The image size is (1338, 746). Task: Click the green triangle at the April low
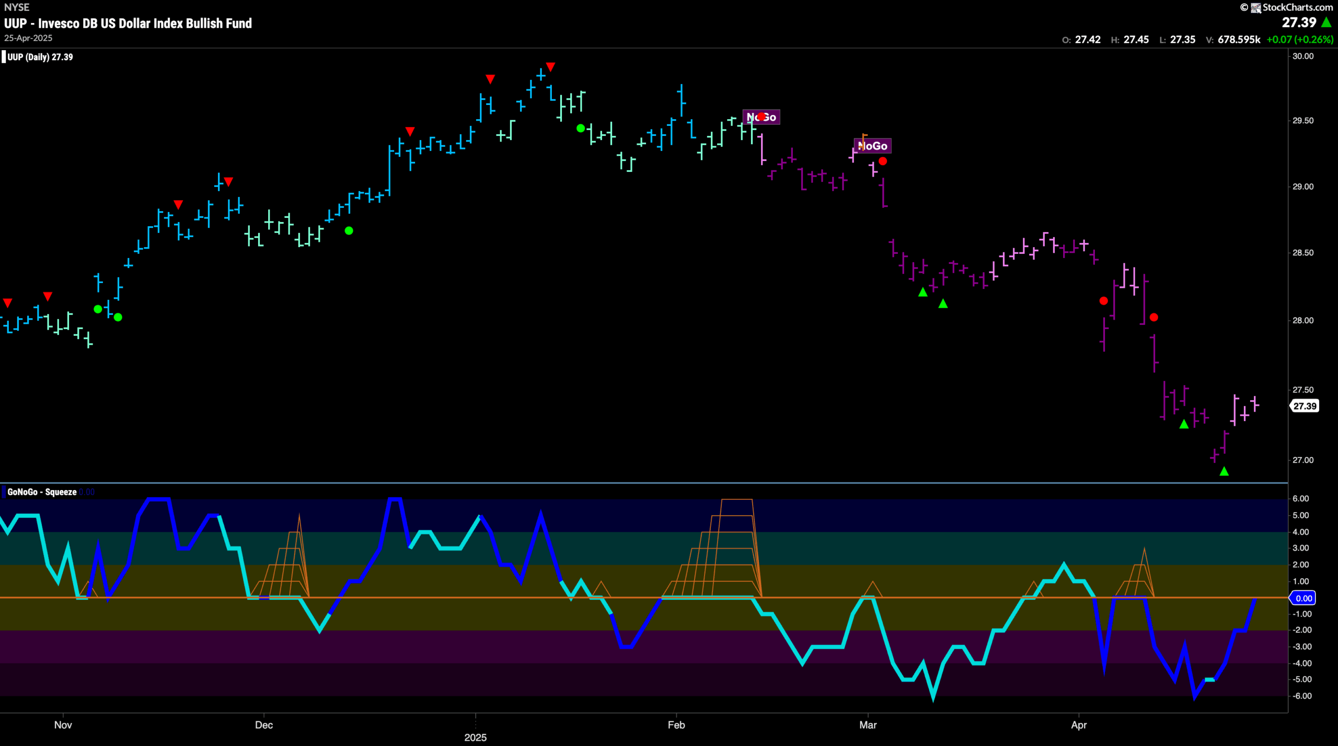point(1224,471)
